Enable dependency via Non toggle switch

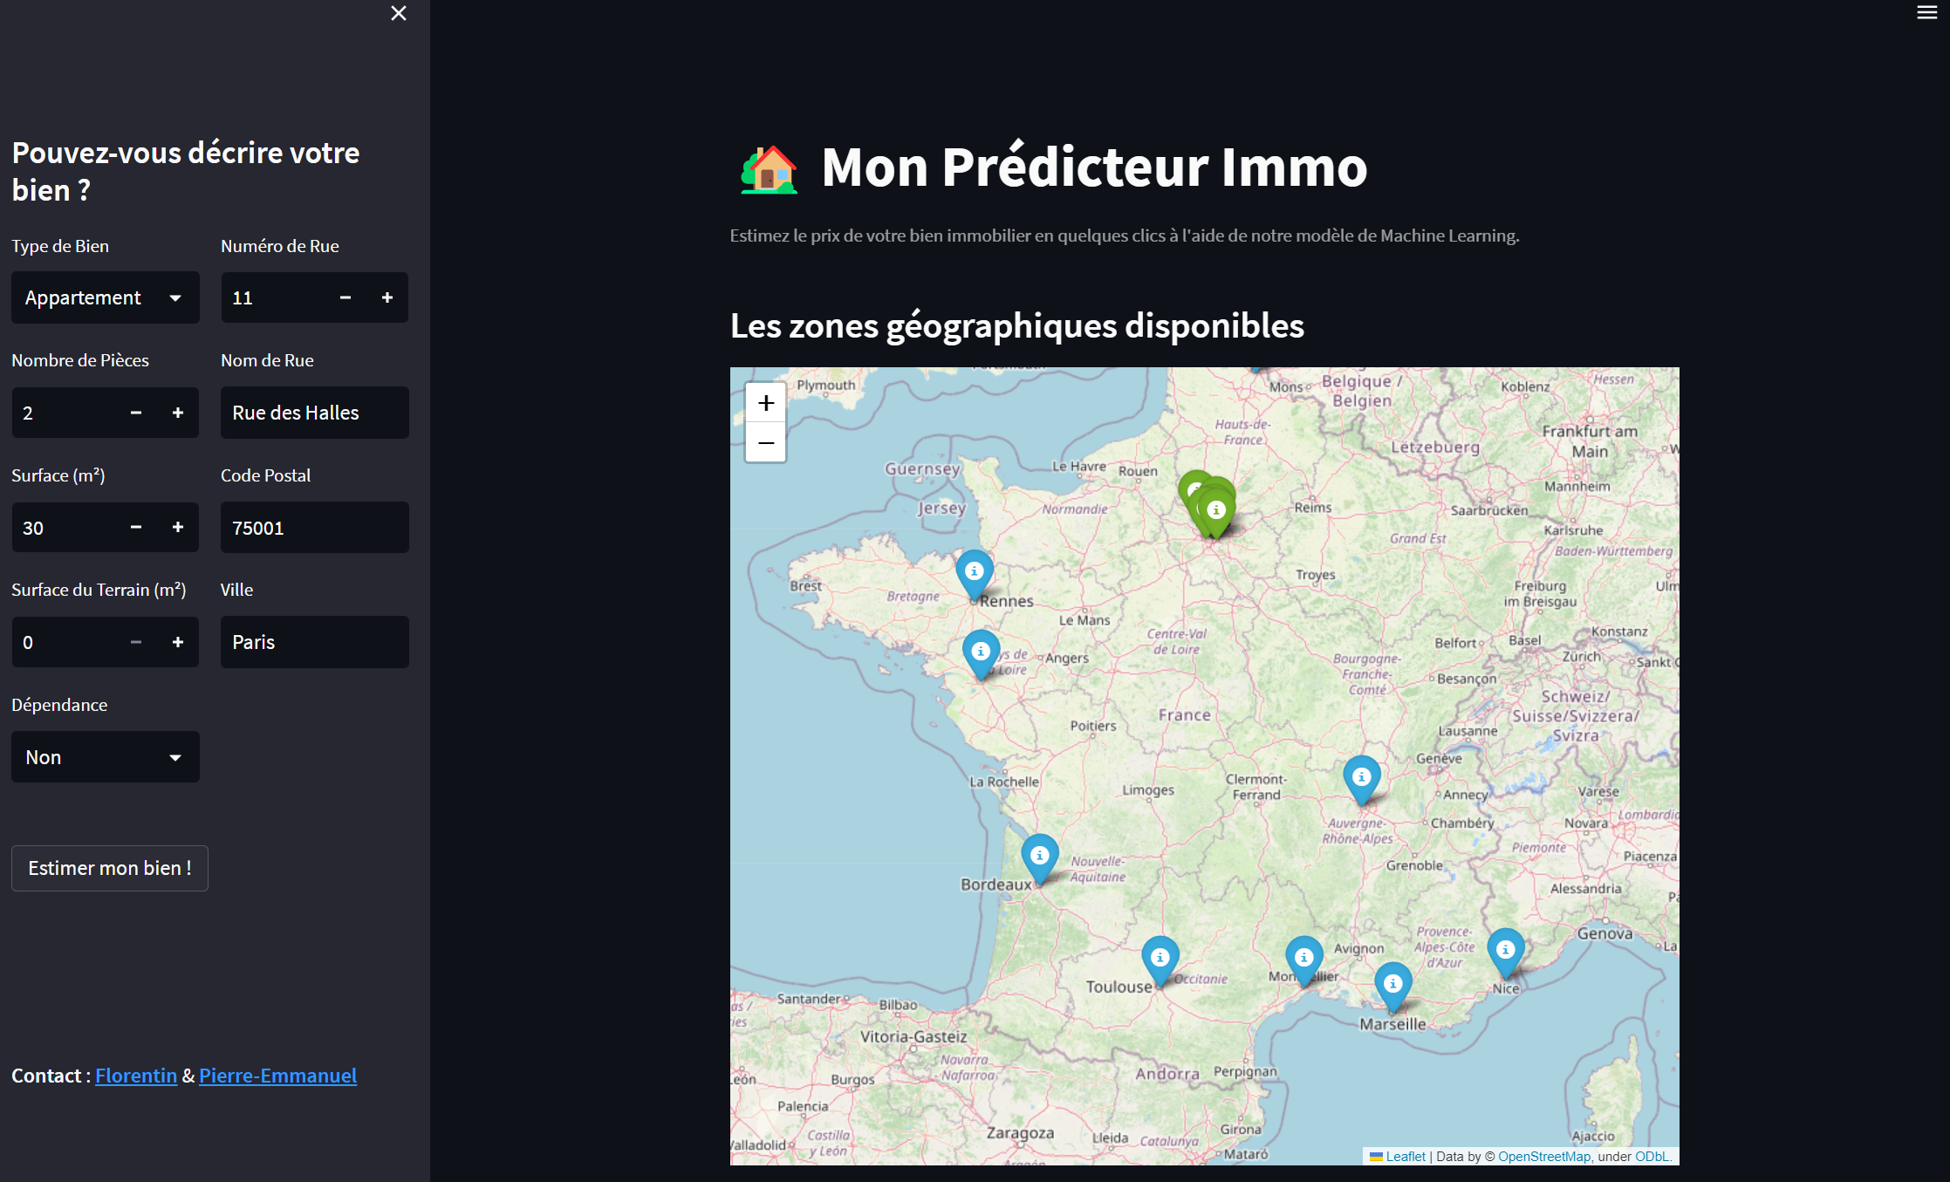(105, 756)
